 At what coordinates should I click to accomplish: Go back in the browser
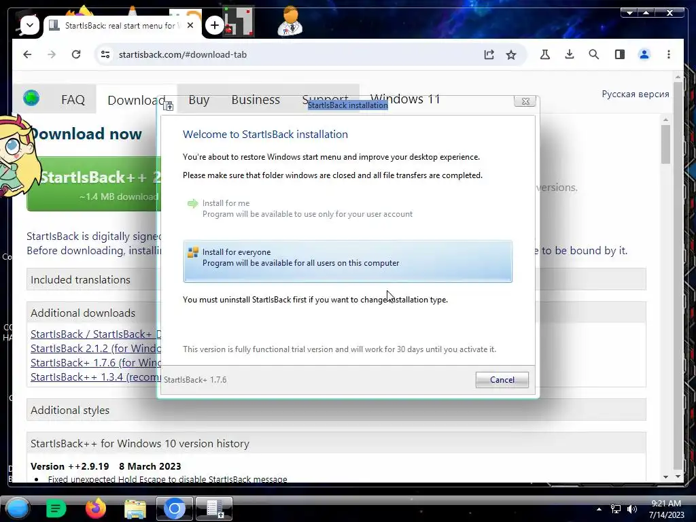[x=27, y=54]
